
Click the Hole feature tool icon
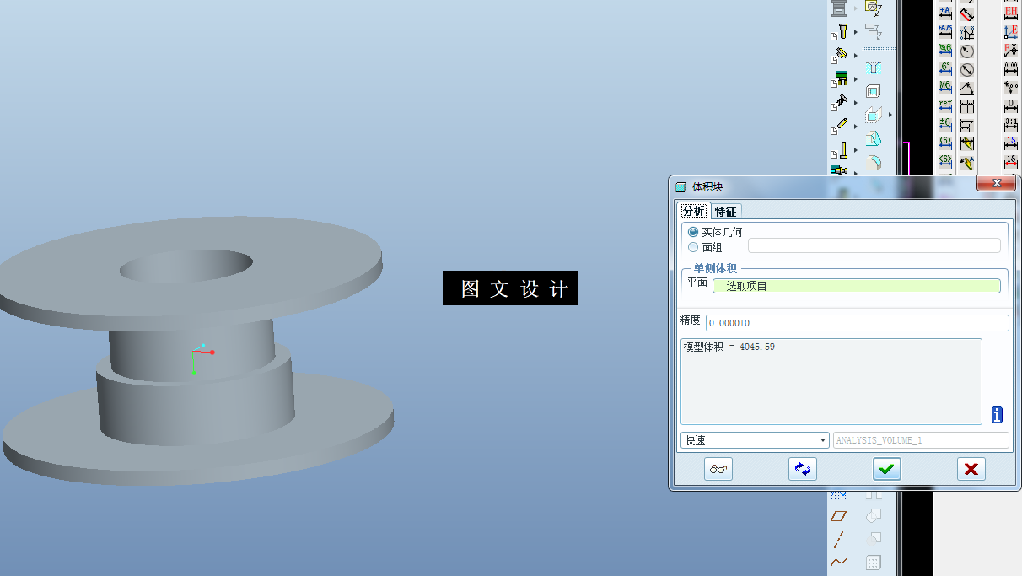pos(874,67)
